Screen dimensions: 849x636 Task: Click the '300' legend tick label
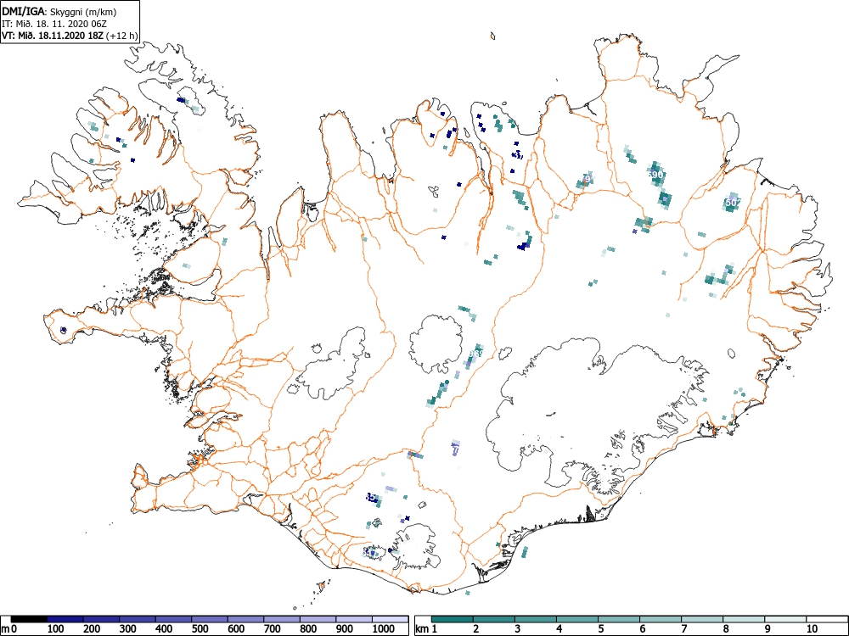128,629
